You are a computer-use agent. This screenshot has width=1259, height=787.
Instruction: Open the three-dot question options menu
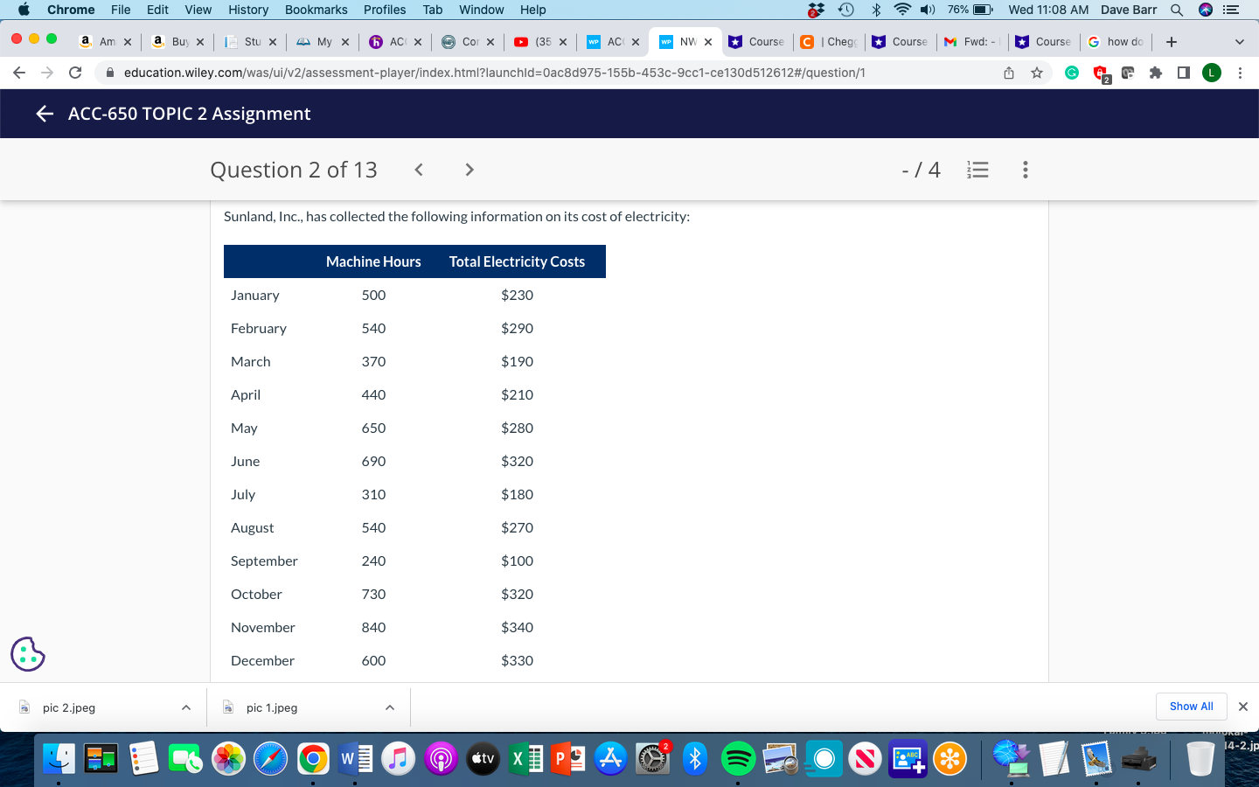1026,170
